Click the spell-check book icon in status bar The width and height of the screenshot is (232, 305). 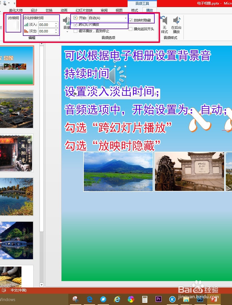pyautogui.click(x=4, y=290)
